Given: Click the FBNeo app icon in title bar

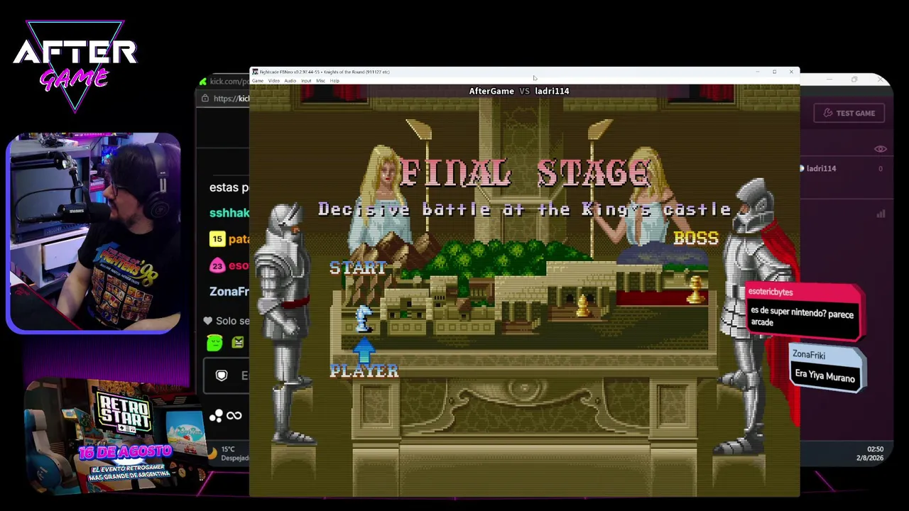Looking at the screenshot, I should pyautogui.click(x=255, y=72).
